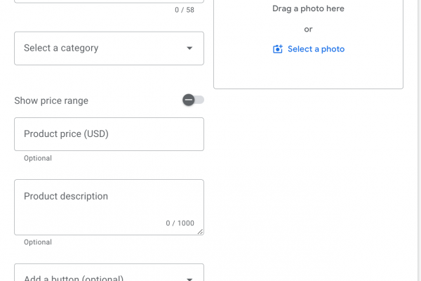
Task: Click the add-photo camera icon
Action: pos(278,49)
